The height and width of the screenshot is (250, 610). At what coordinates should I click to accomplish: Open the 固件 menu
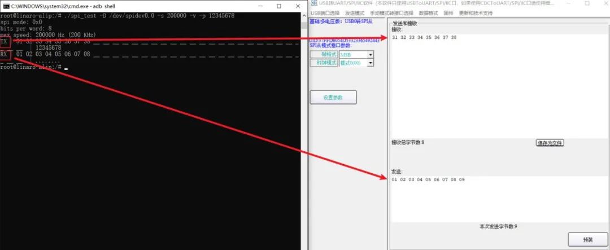(448, 13)
